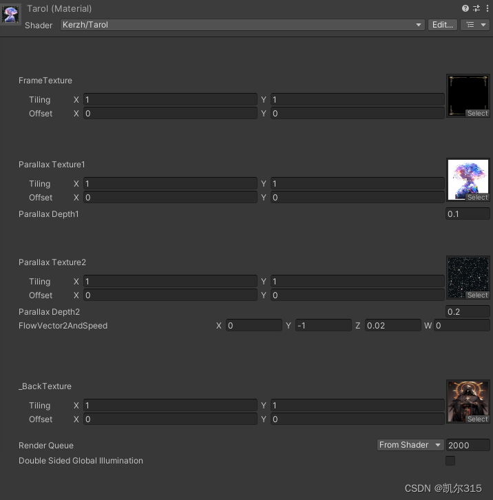The image size is (493, 500).
Task: Open the Kerzh/Tarol shader dropdown
Action: pyautogui.click(x=242, y=25)
